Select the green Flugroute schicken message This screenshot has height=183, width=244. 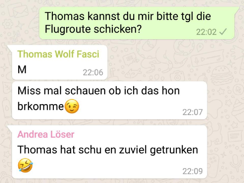[x=137, y=23]
